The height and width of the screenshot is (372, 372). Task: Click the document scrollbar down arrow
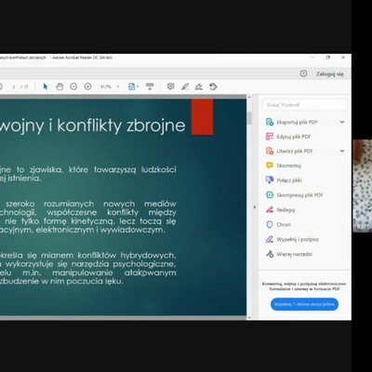point(249,317)
